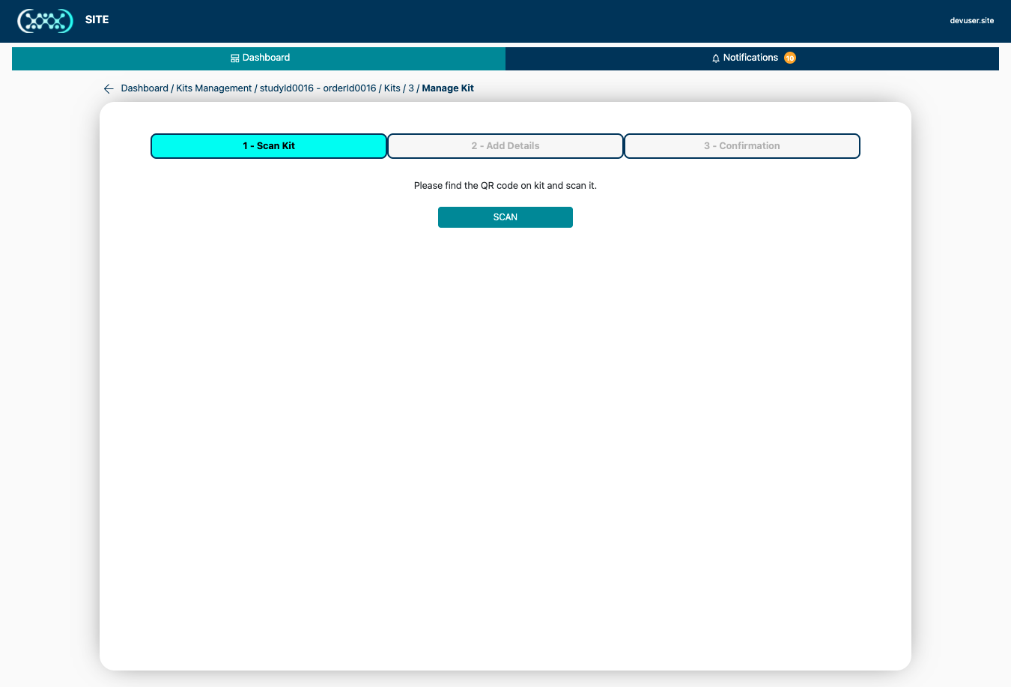Click the Manage Kit breadcrumb label
Viewport: 1011px width, 687px height.
[x=448, y=88]
